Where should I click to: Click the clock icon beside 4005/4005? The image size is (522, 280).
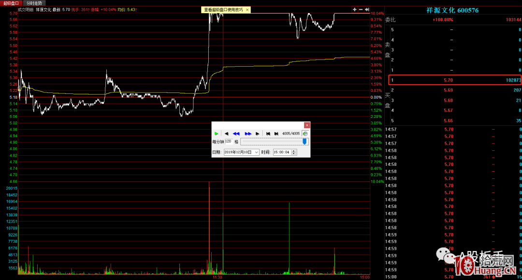pos(305,133)
